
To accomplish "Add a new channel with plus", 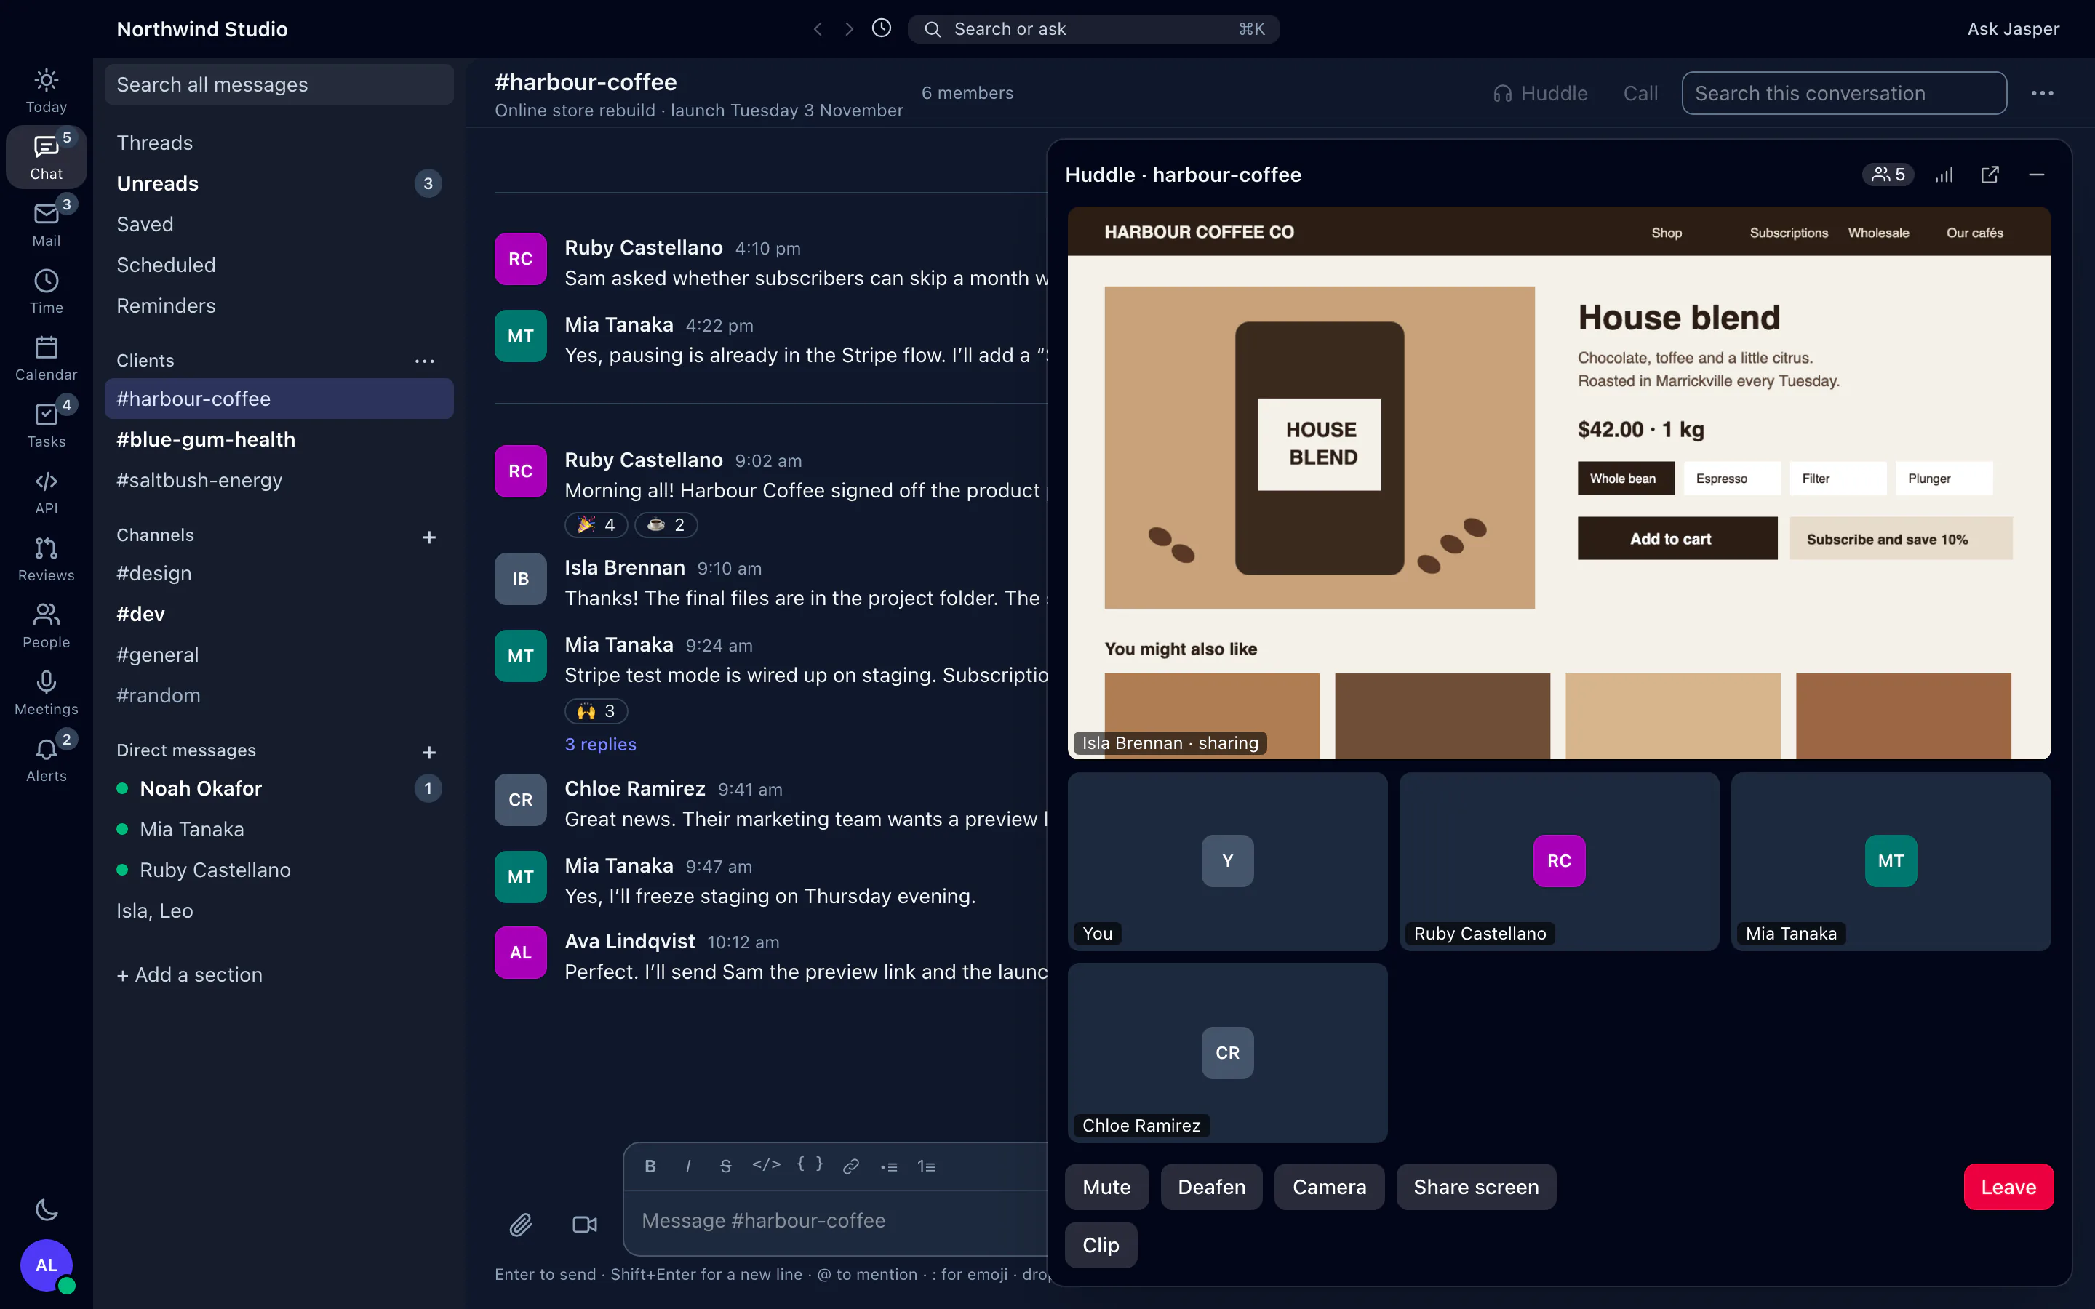I will pyautogui.click(x=429, y=537).
